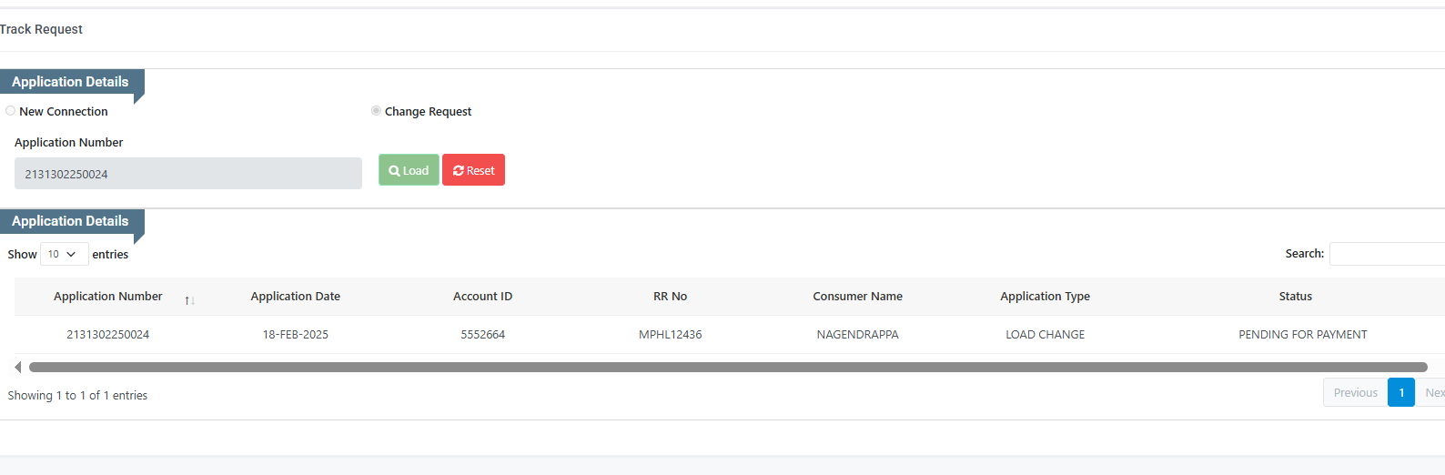
Task: Sort by RR No column header
Action: coord(670,297)
